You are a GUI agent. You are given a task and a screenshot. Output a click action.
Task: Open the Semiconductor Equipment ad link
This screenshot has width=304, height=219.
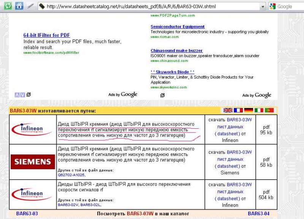pyautogui.click(x=177, y=27)
